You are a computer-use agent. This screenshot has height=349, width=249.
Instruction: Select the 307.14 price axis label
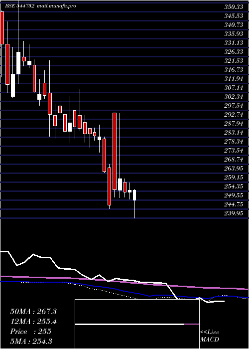coord(234,88)
